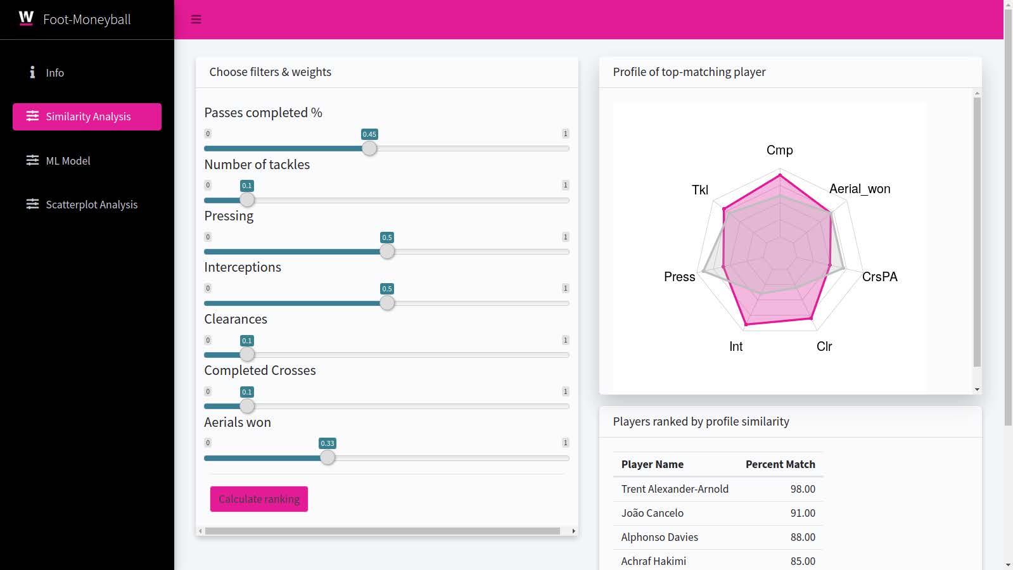Open the ML Model page
This screenshot has height=570, width=1013.
pyautogui.click(x=87, y=161)
